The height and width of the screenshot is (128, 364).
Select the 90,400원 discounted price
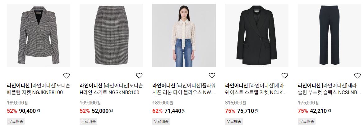[30, 111]
